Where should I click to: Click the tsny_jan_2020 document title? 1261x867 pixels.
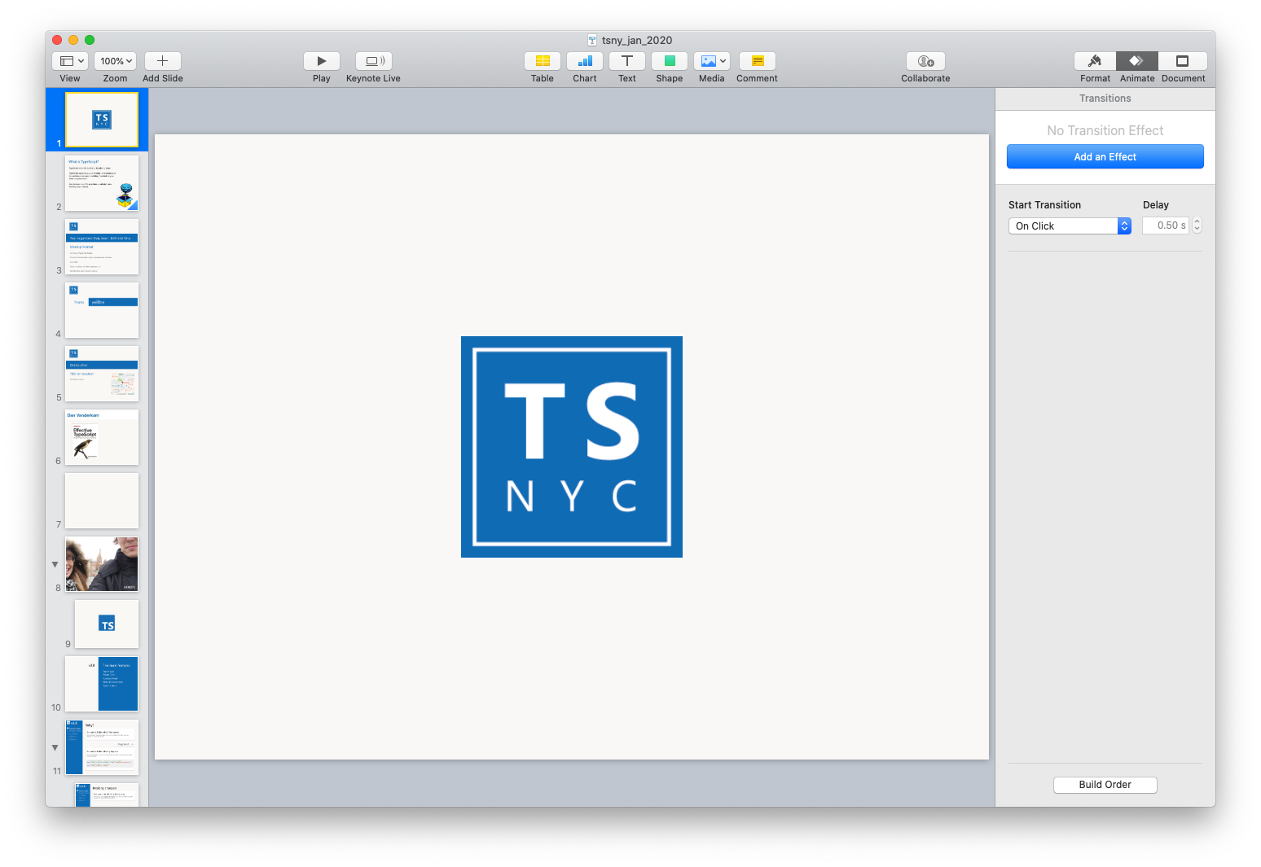click(637, 40)
